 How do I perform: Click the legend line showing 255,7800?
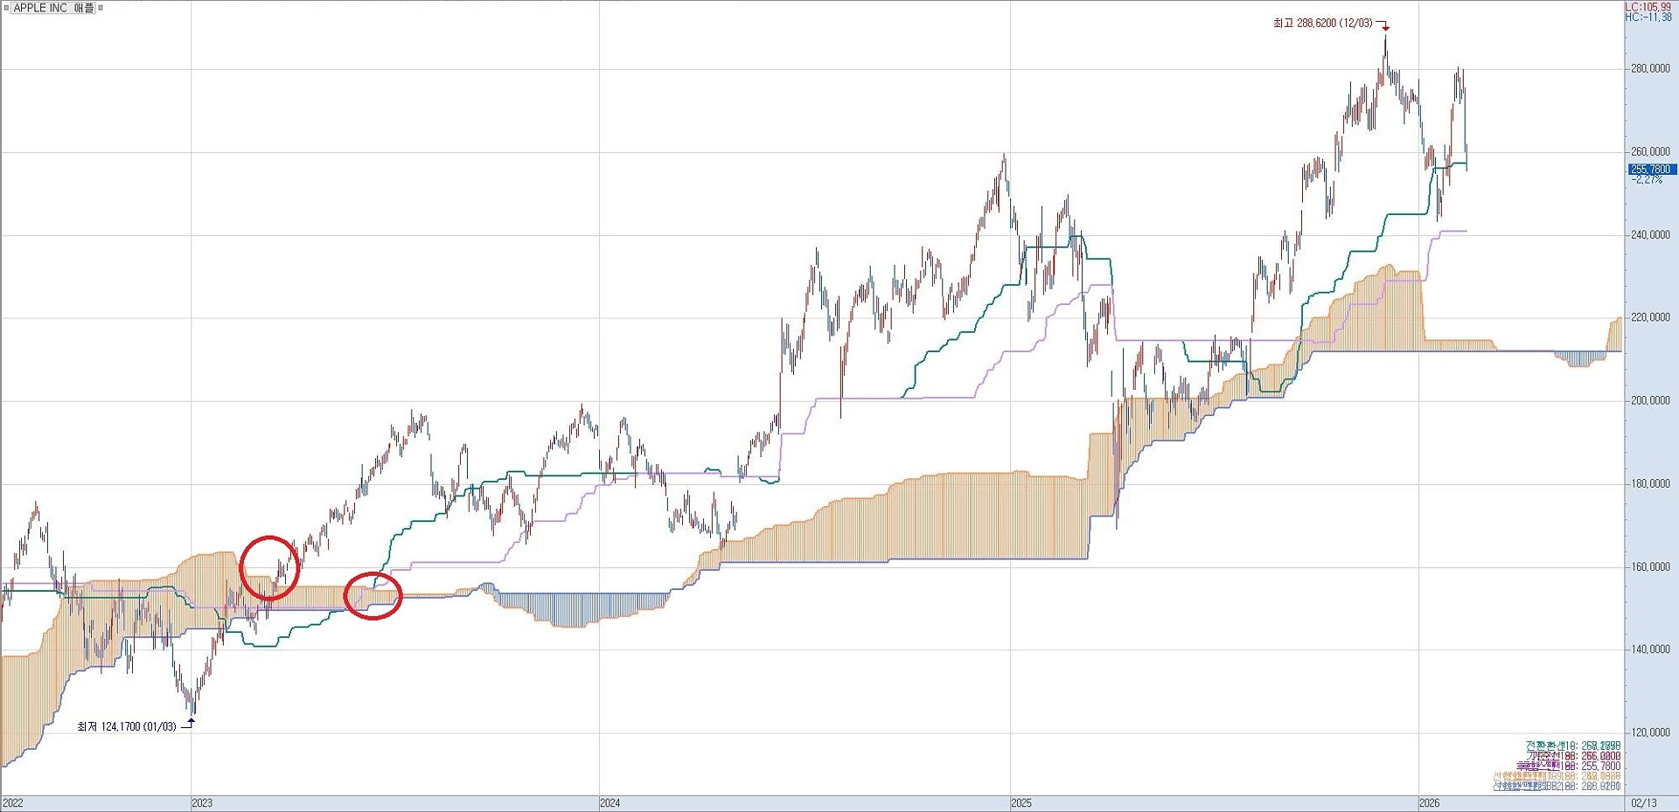(1568, 767)
